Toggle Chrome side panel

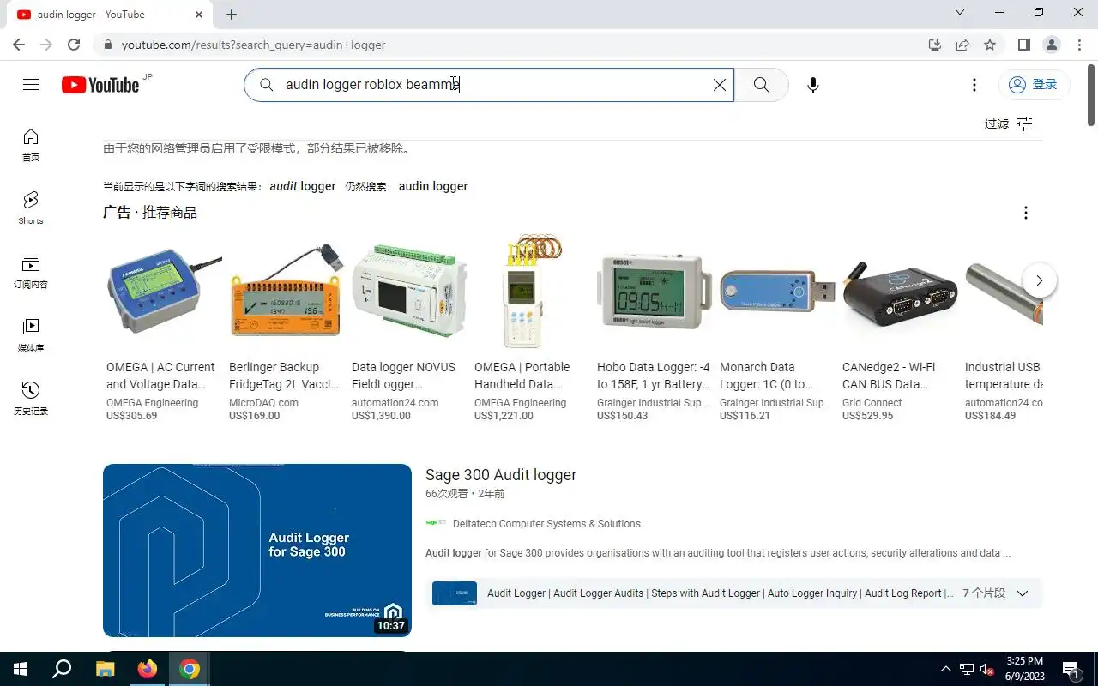(x=1024, y=45)
